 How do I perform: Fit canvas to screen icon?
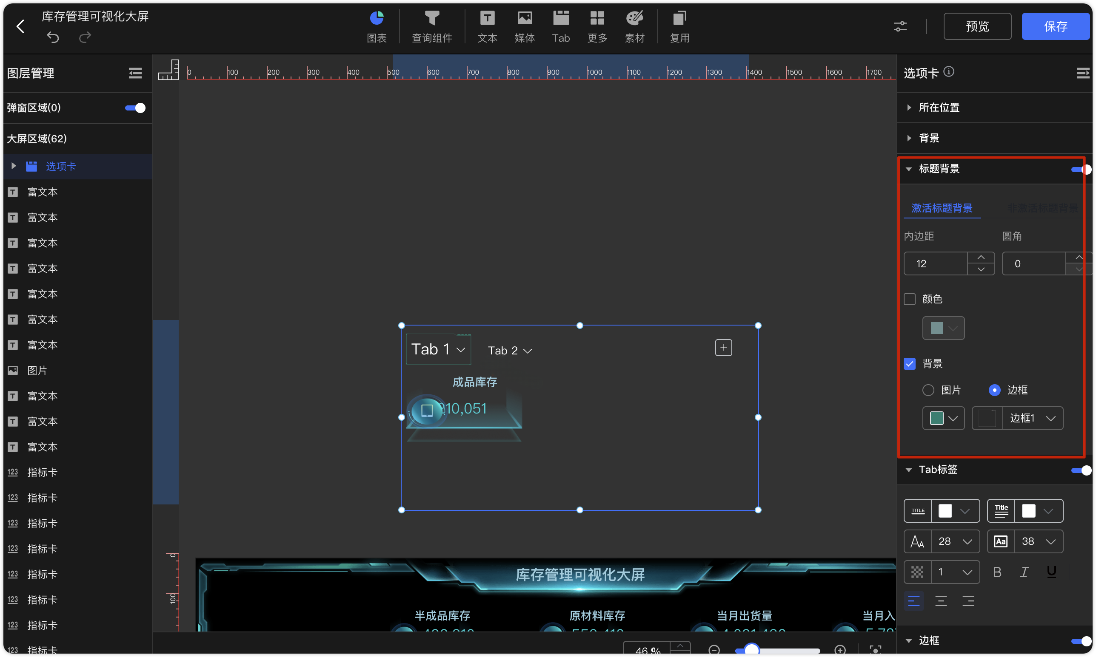point(875,650)
